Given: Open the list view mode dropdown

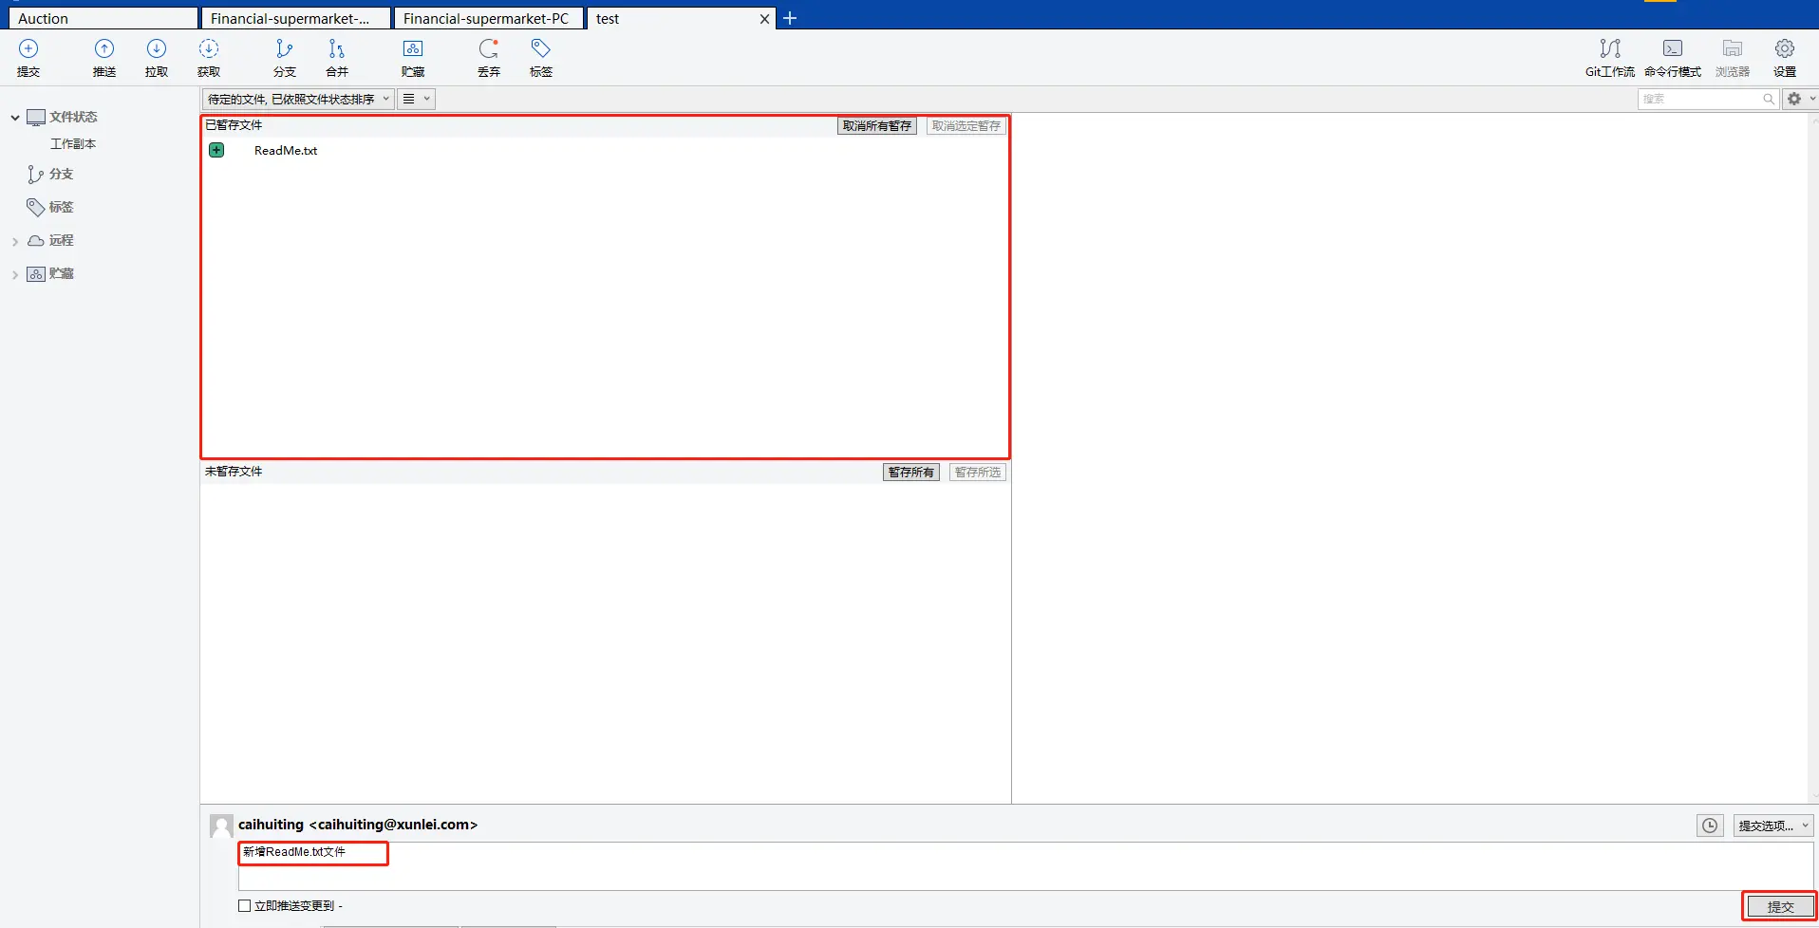Looking at the screenshot, I should coord(416,99).
